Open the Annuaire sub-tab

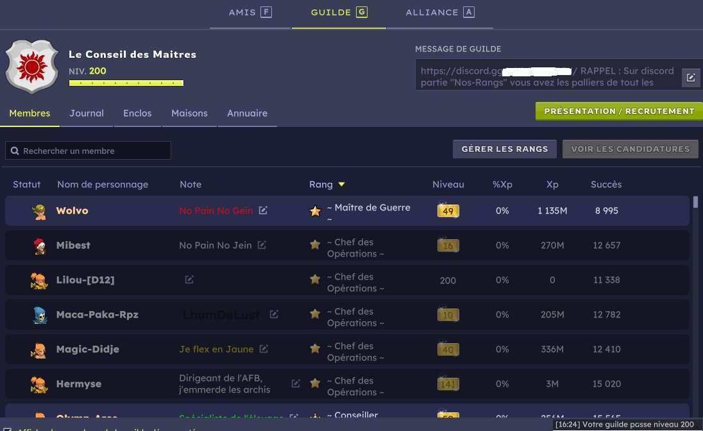pos(247,113)
